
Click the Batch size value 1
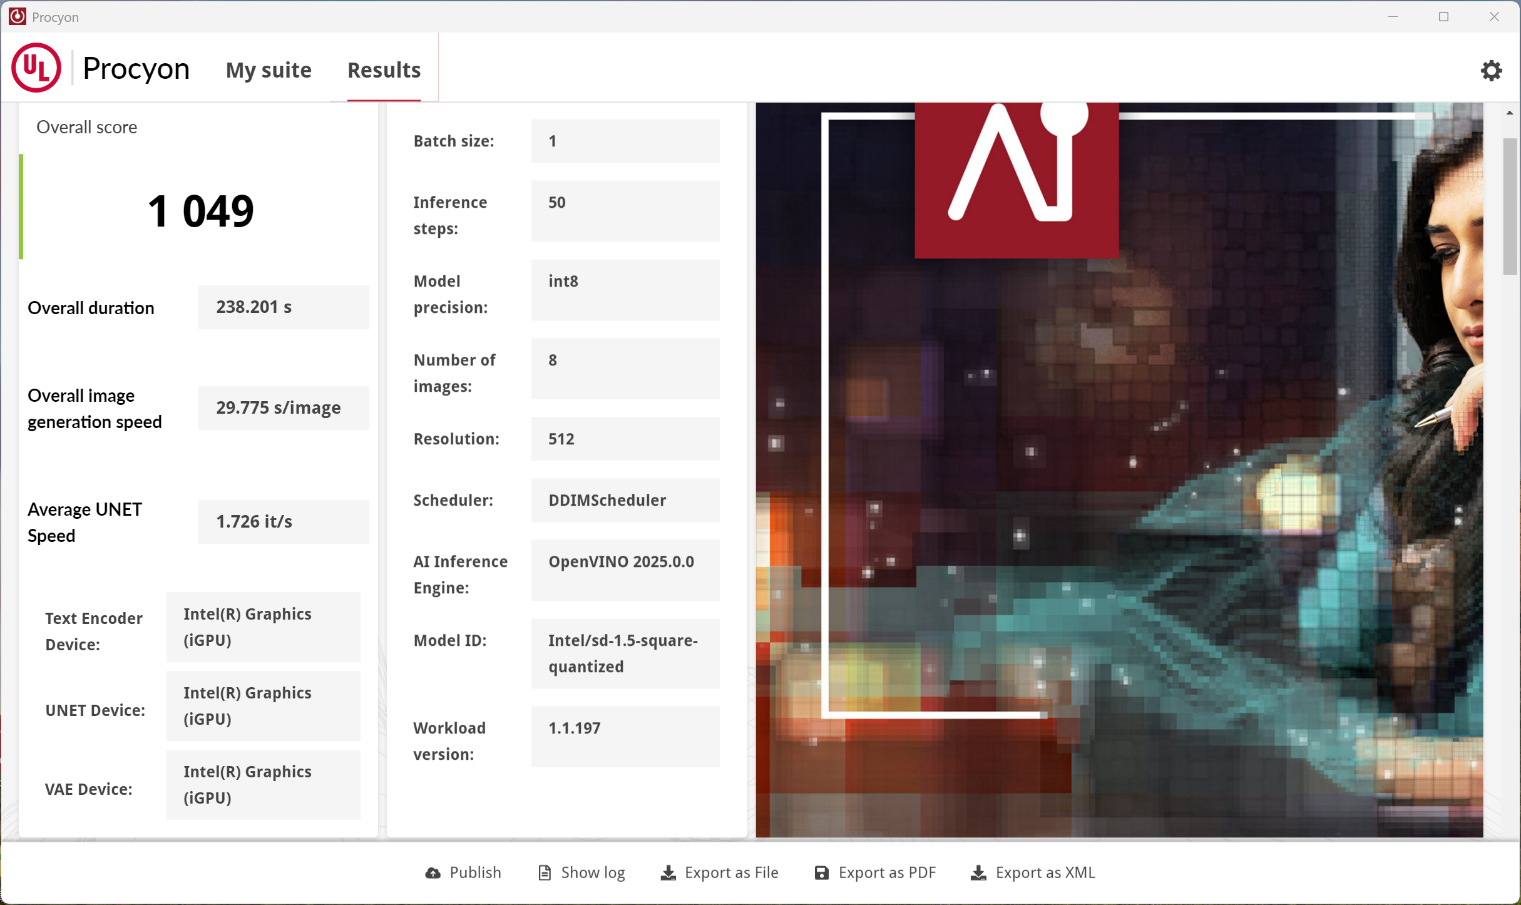pos(625,141)
